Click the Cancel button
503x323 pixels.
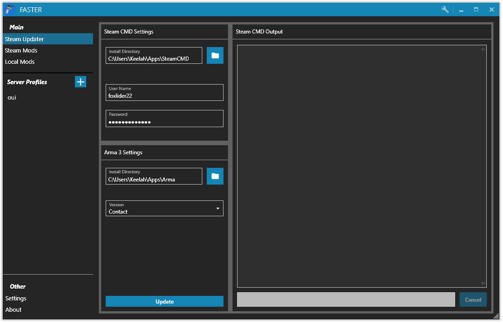[x=473, y=299]
